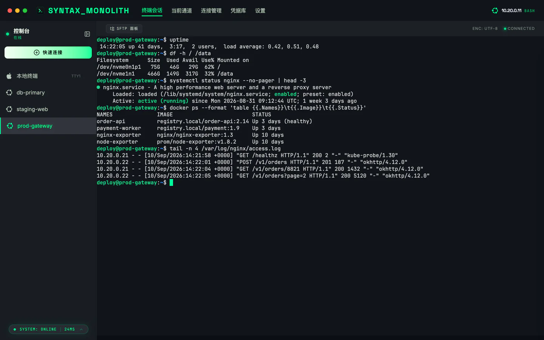Click the TTY1 label
Viewport: 544px width, 340px height.
[76, 76]
